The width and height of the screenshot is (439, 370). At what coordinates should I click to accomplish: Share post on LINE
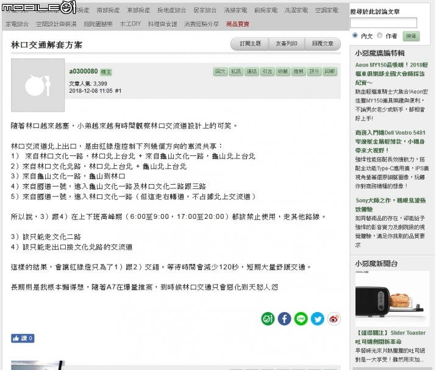(x=301, y=319)
